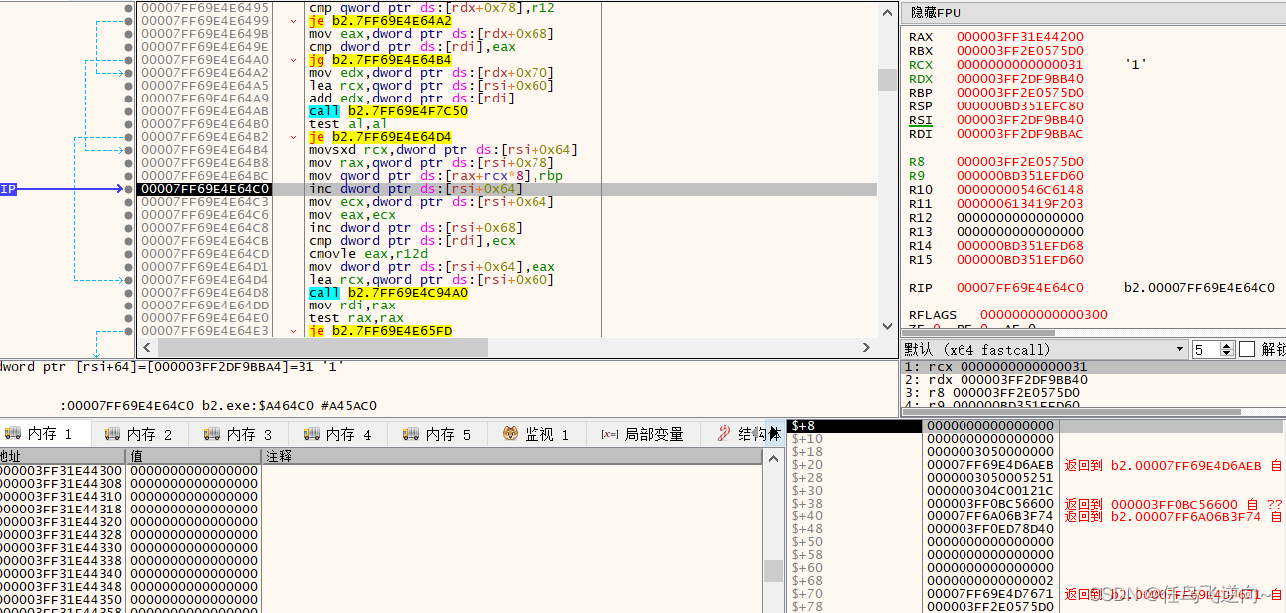Screen dimensions: 1286x613
Task: Click the truck icon on 内存 4 tab
Action: point(311,434)
